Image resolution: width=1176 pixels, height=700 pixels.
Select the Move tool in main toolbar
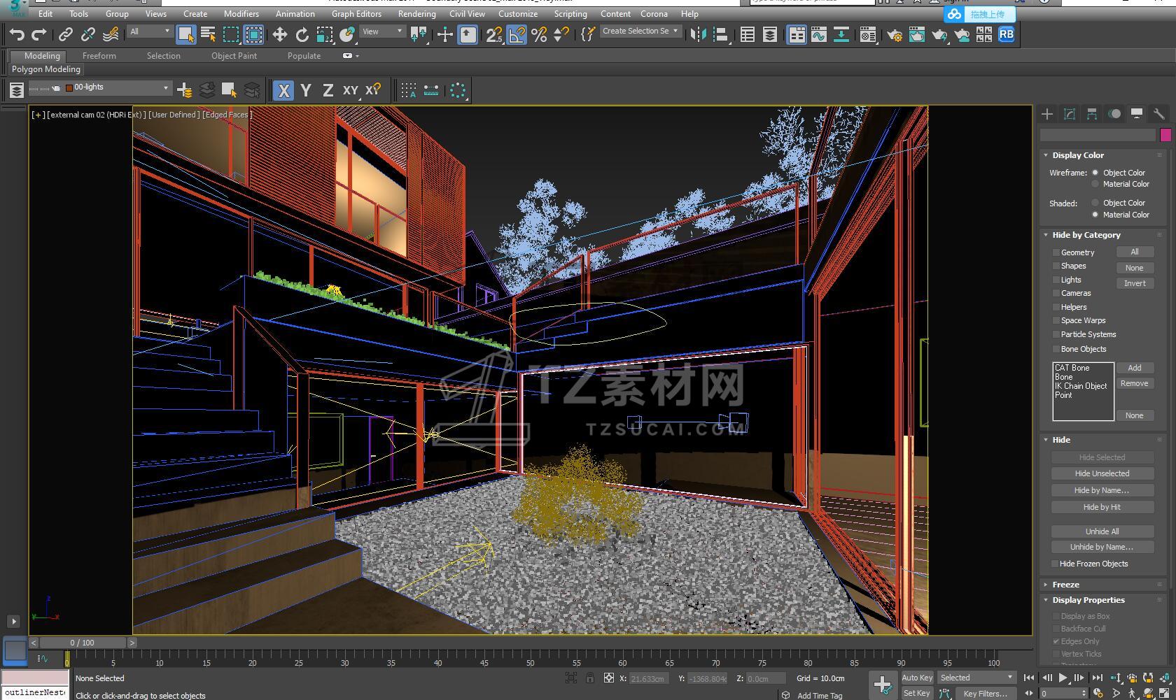pyautogui.click(x=280, y=34)
